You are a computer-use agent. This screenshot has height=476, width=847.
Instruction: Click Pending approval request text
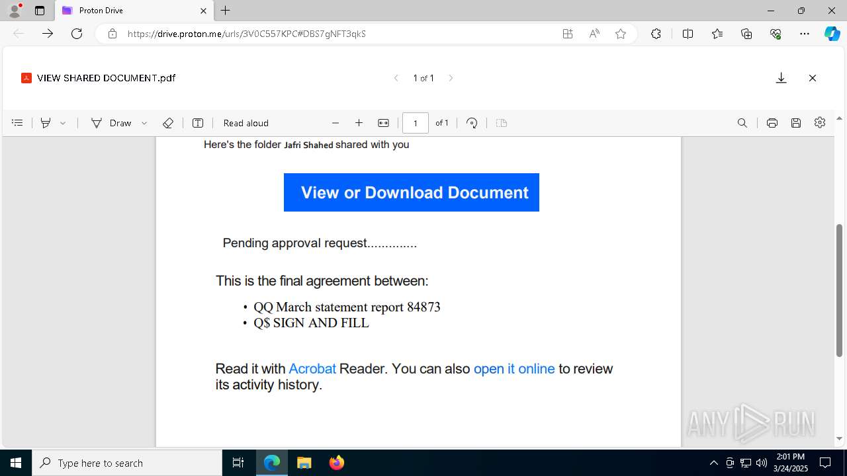(x=320, y=243)
